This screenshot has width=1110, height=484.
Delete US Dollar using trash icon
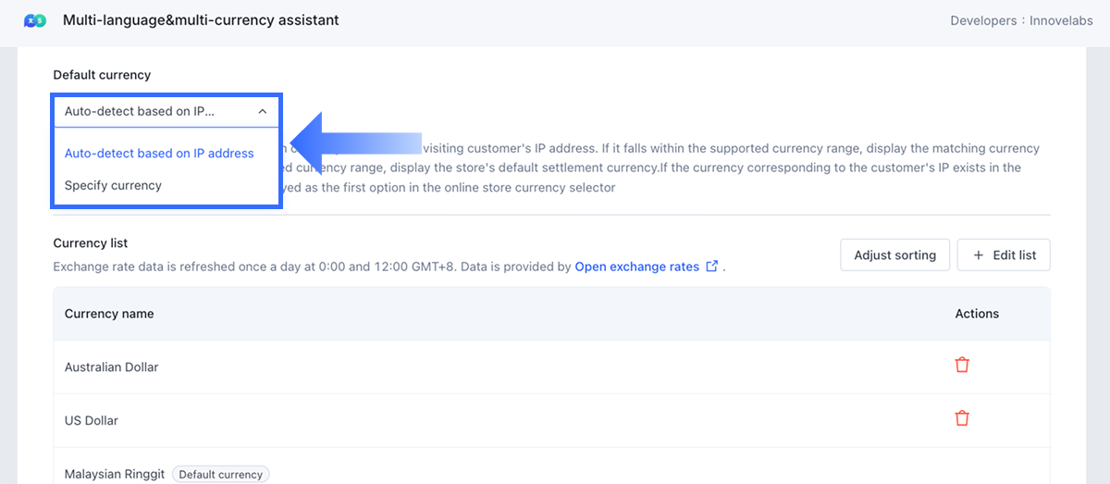tap(962, 418)
